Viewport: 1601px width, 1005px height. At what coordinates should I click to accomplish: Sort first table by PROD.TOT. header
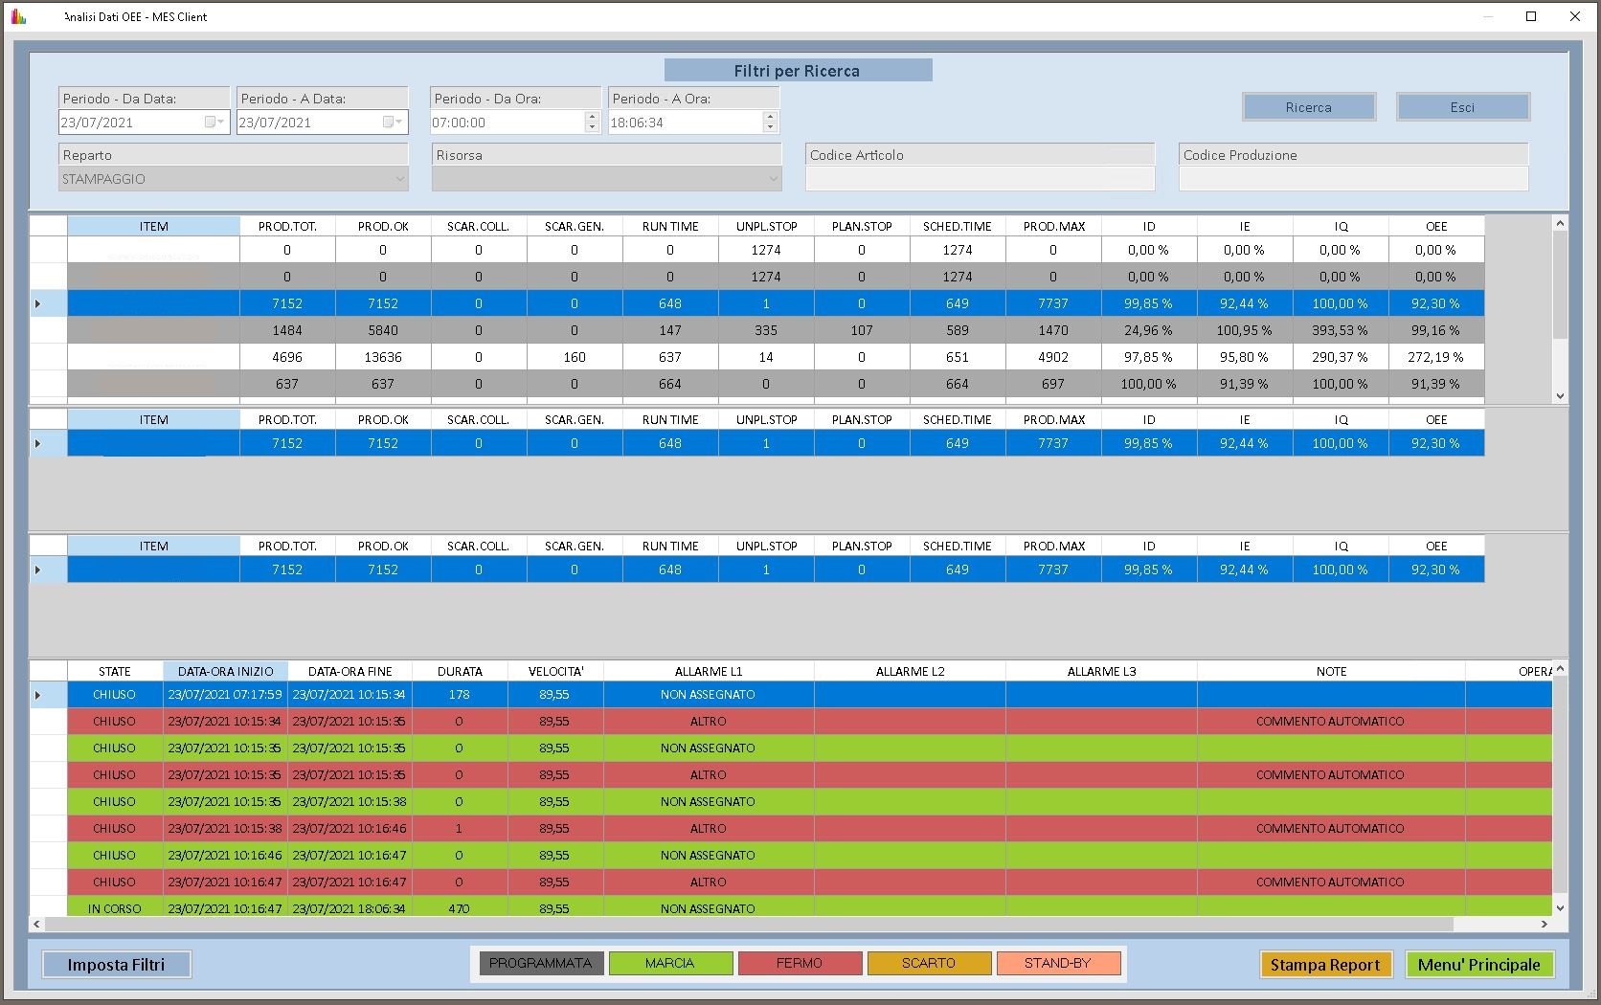coord(287,227)
